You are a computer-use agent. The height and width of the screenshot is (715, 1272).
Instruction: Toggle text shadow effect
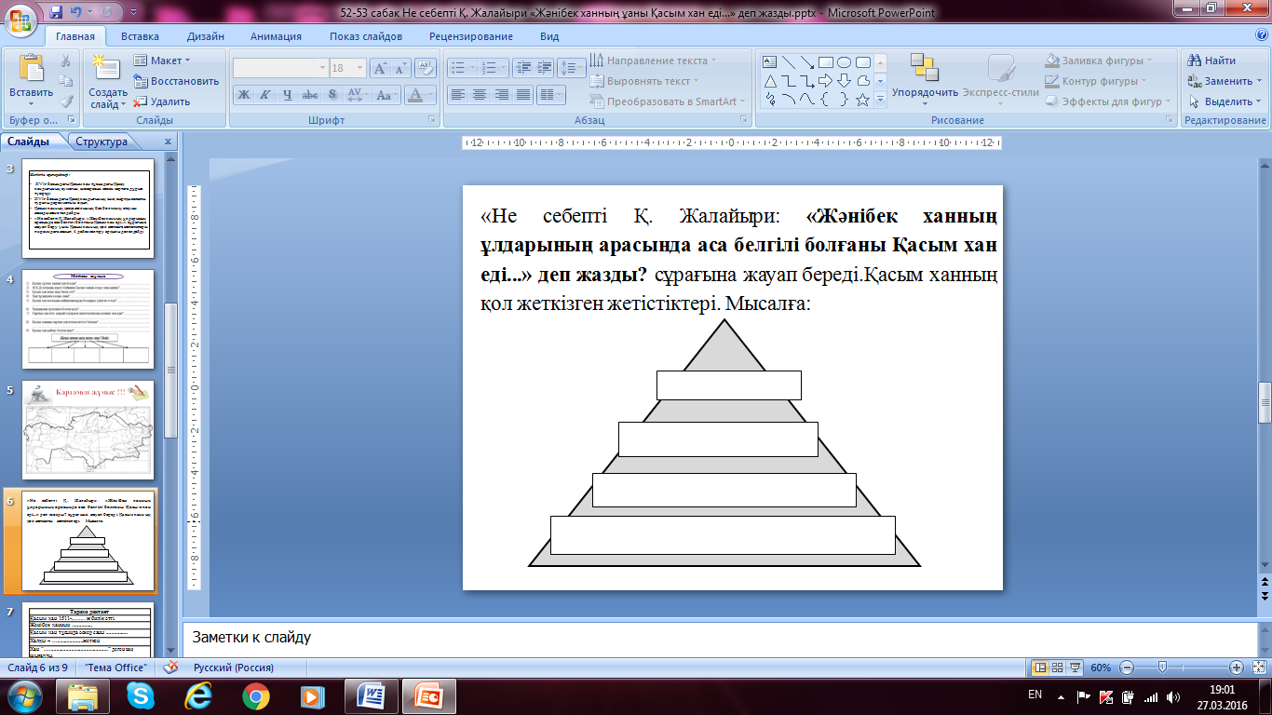332,94
